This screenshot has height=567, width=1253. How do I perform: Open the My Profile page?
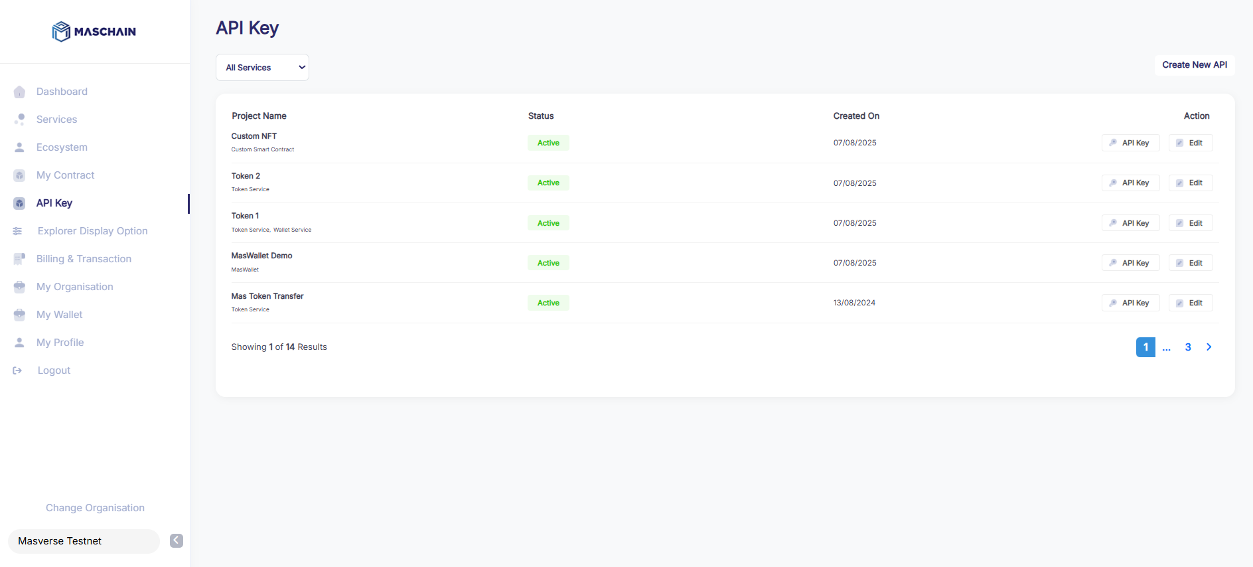click(60, 343)
